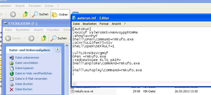Click the rename file icon

click(x=12, y=58)
